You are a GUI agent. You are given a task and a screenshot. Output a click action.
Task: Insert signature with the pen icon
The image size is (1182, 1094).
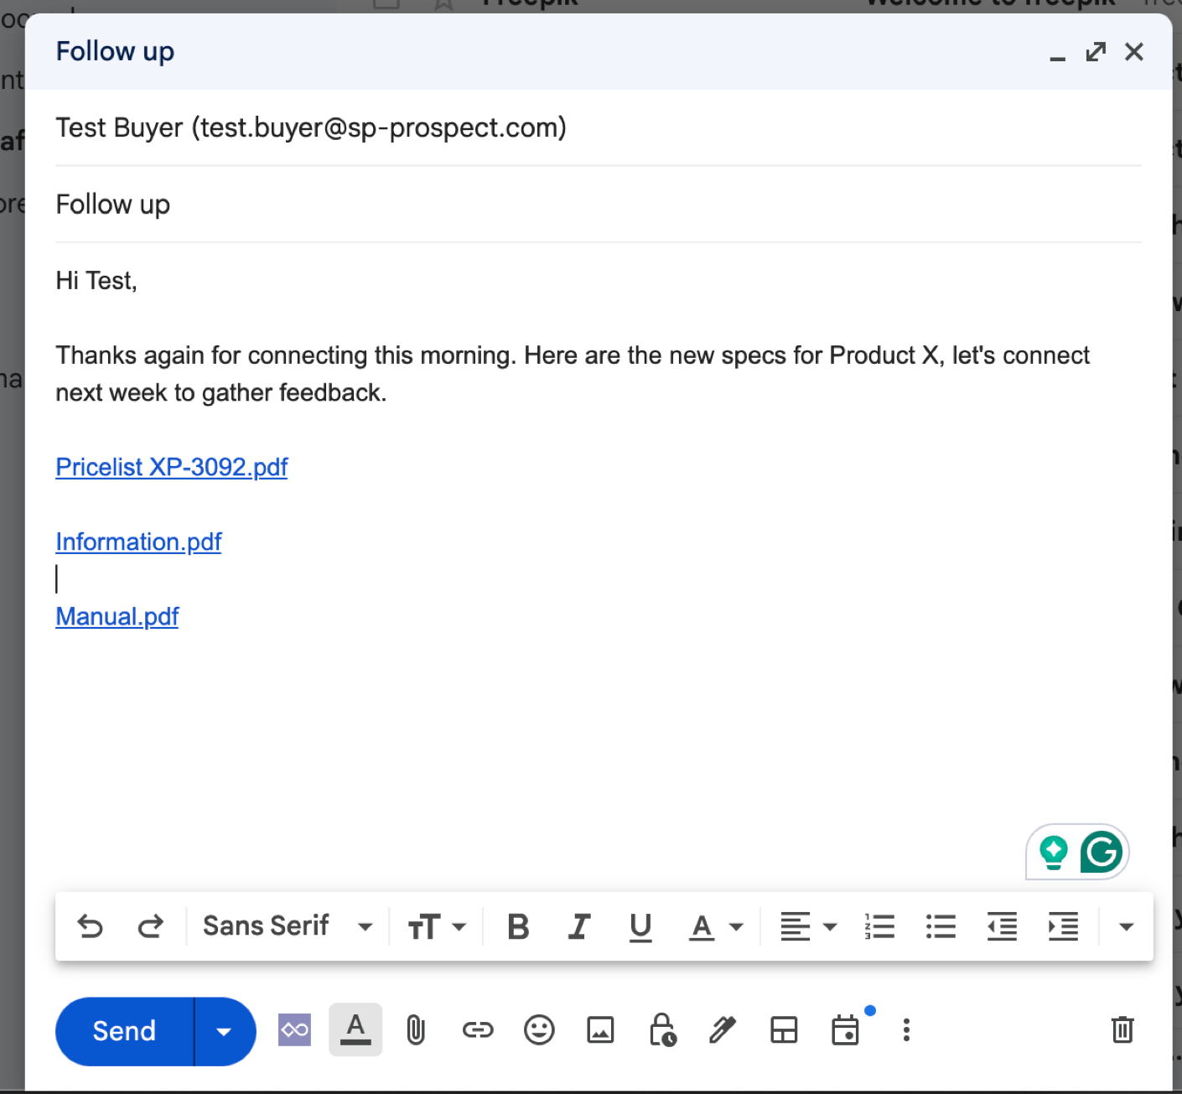(723, 1029)
